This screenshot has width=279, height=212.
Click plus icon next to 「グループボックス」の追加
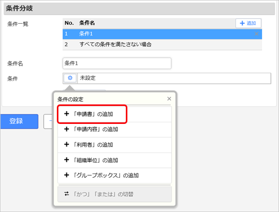tap(66, 175)
